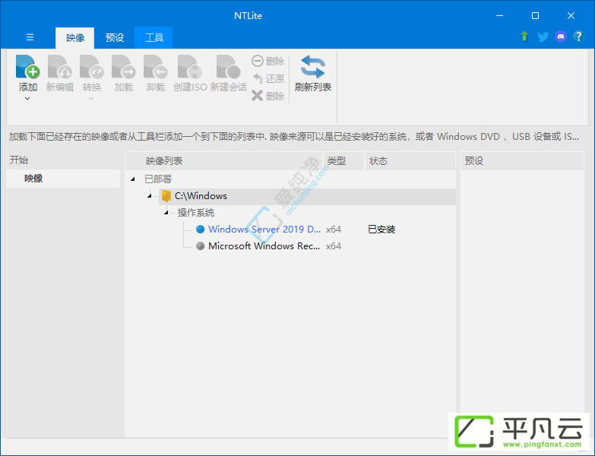The image size is (595, 456).
Task: Click the yellow folder icon beside C:\Windows
Action: coord(166,196)
